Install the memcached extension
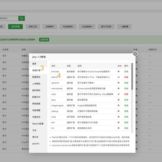 pos(126,88)
